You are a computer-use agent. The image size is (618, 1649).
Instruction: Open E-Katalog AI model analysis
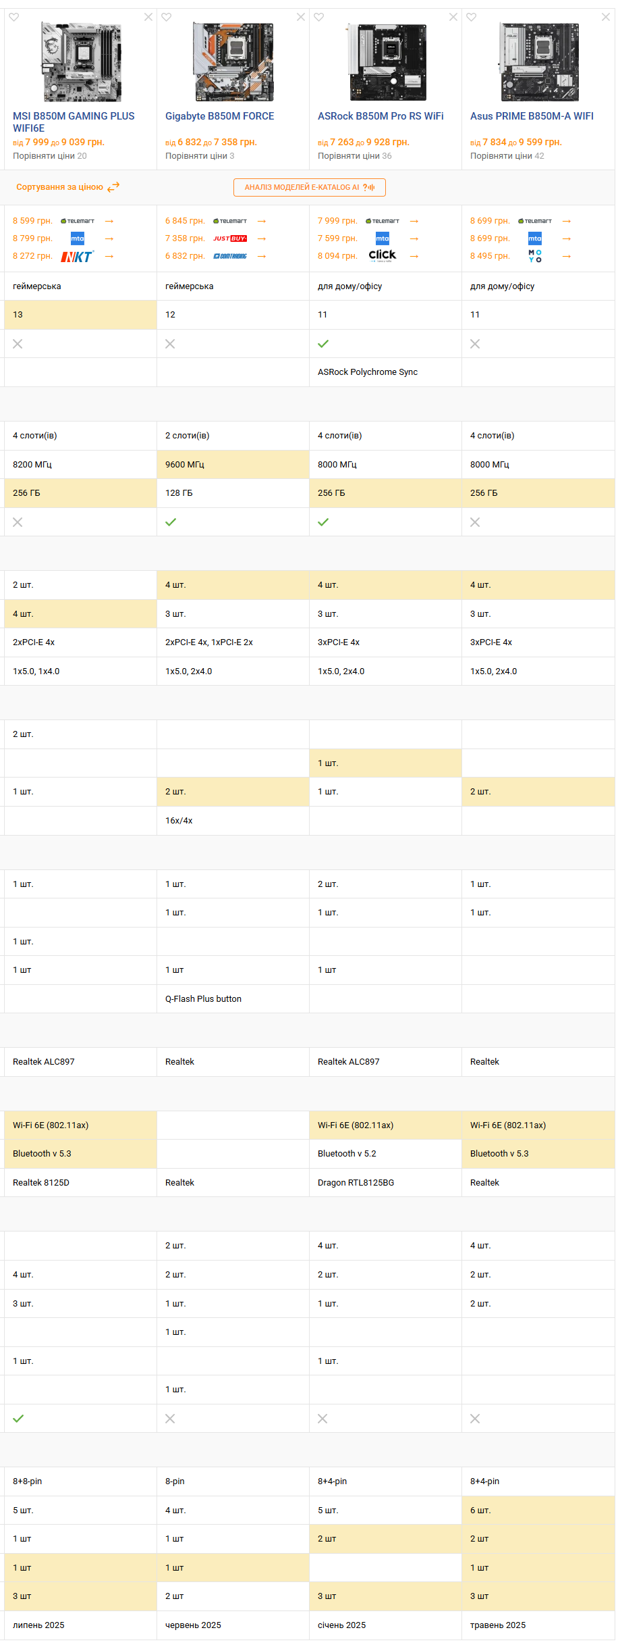(x=310, y=187)
